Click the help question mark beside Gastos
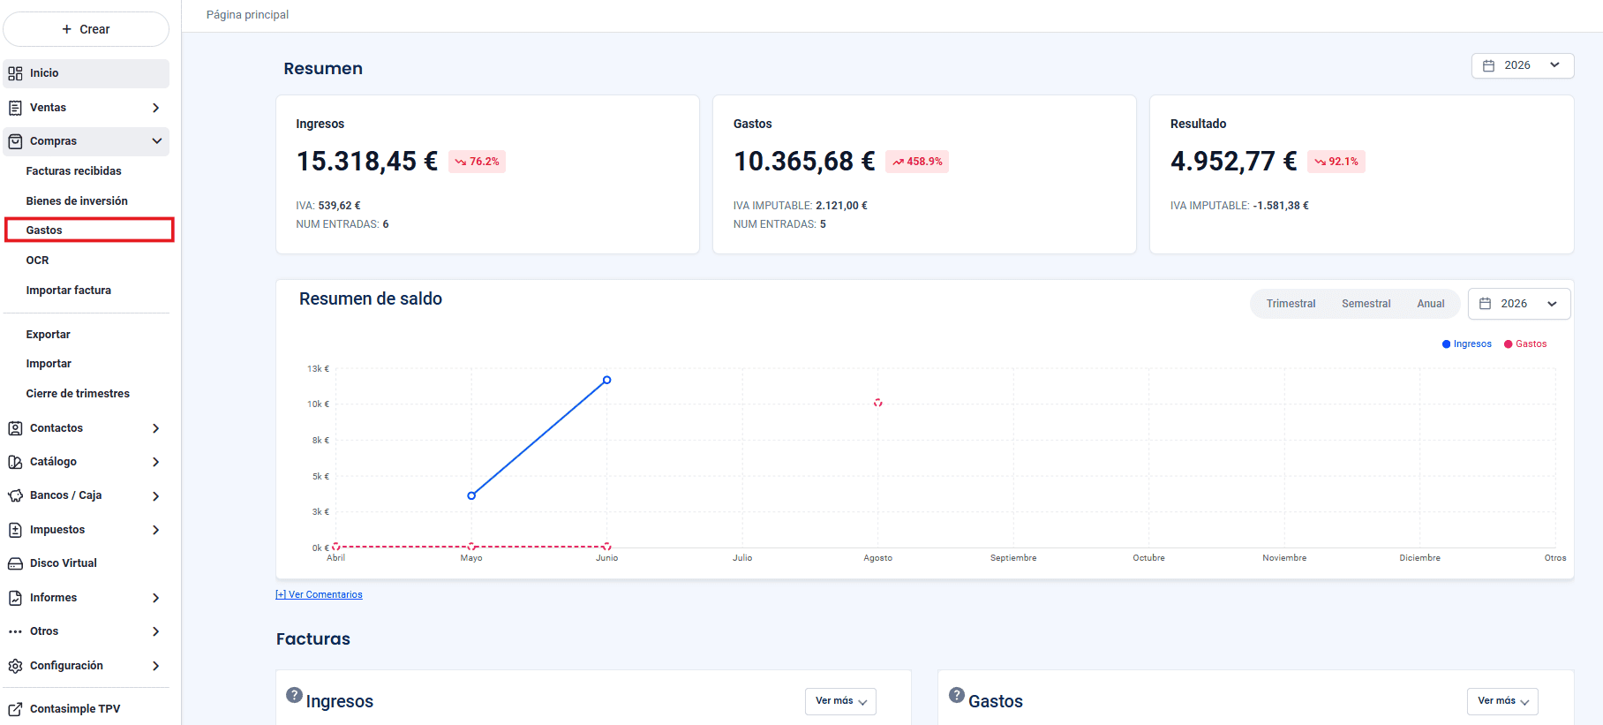1603x725 pixels. coord(957,695)
